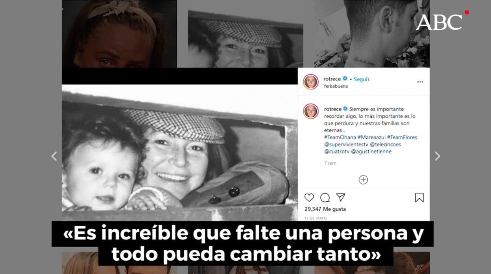Screen dimensions: 491x274
Task: Visit the @telecincoes mention
Action: pos(385,144)
